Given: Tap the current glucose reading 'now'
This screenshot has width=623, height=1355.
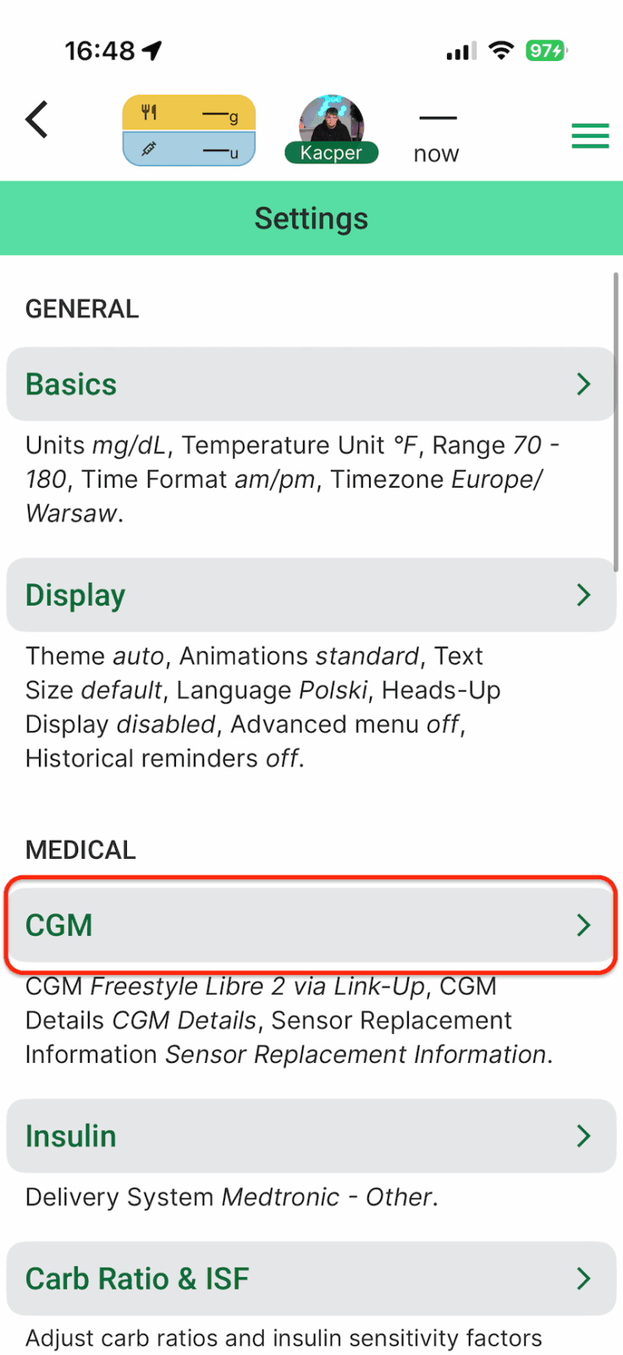Looking at the screenshot, I should tap(436, 152).
